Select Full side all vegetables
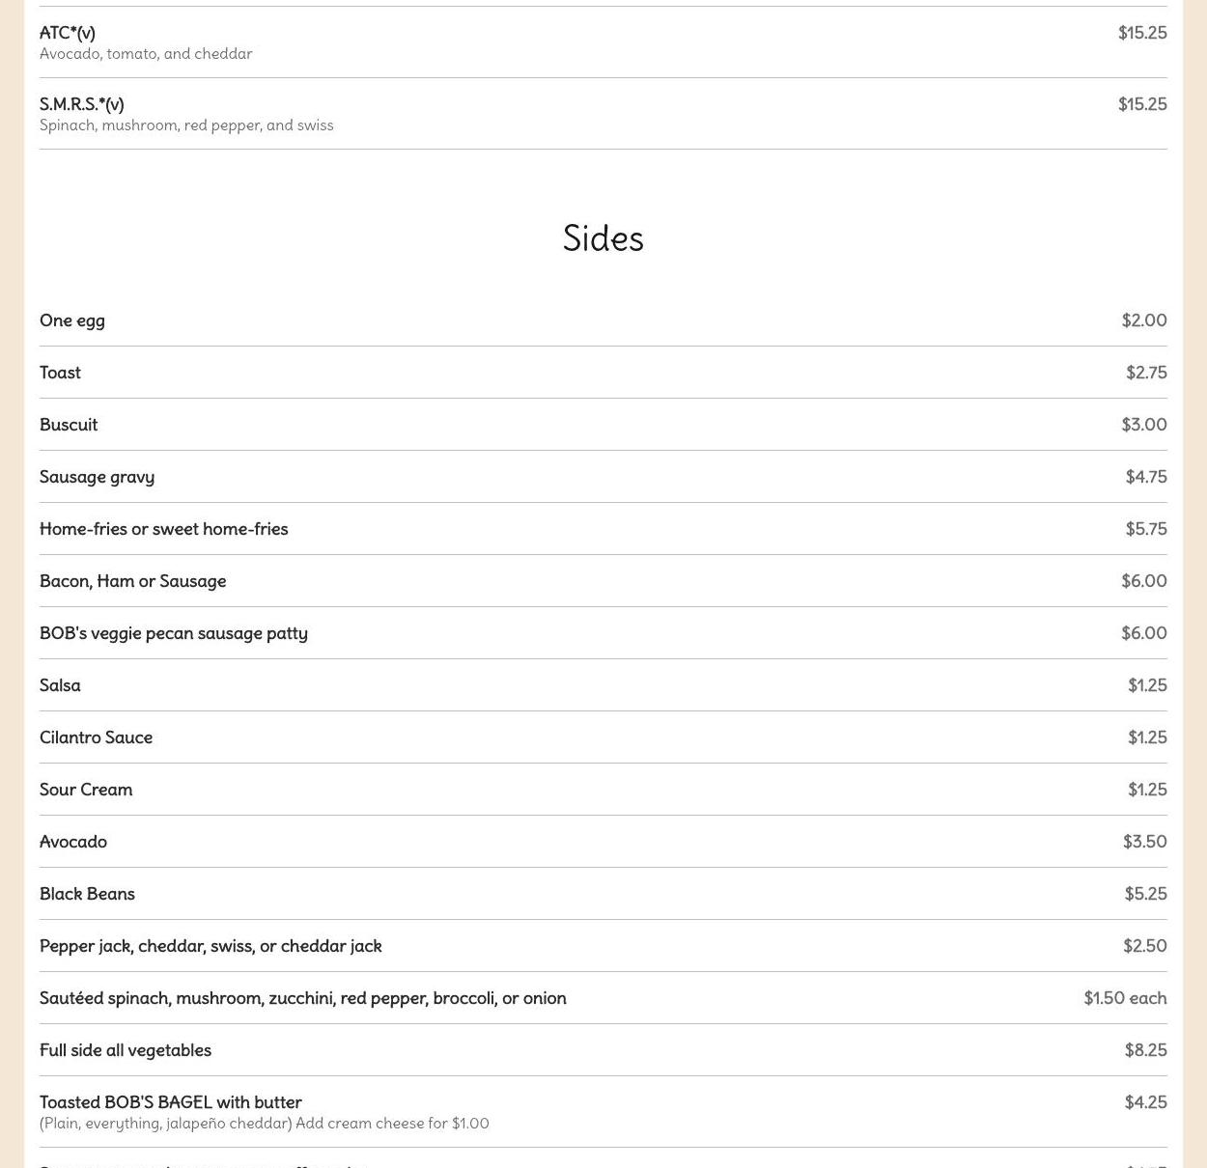This screenshot has height=1168, width=1207. point(126,1050)
